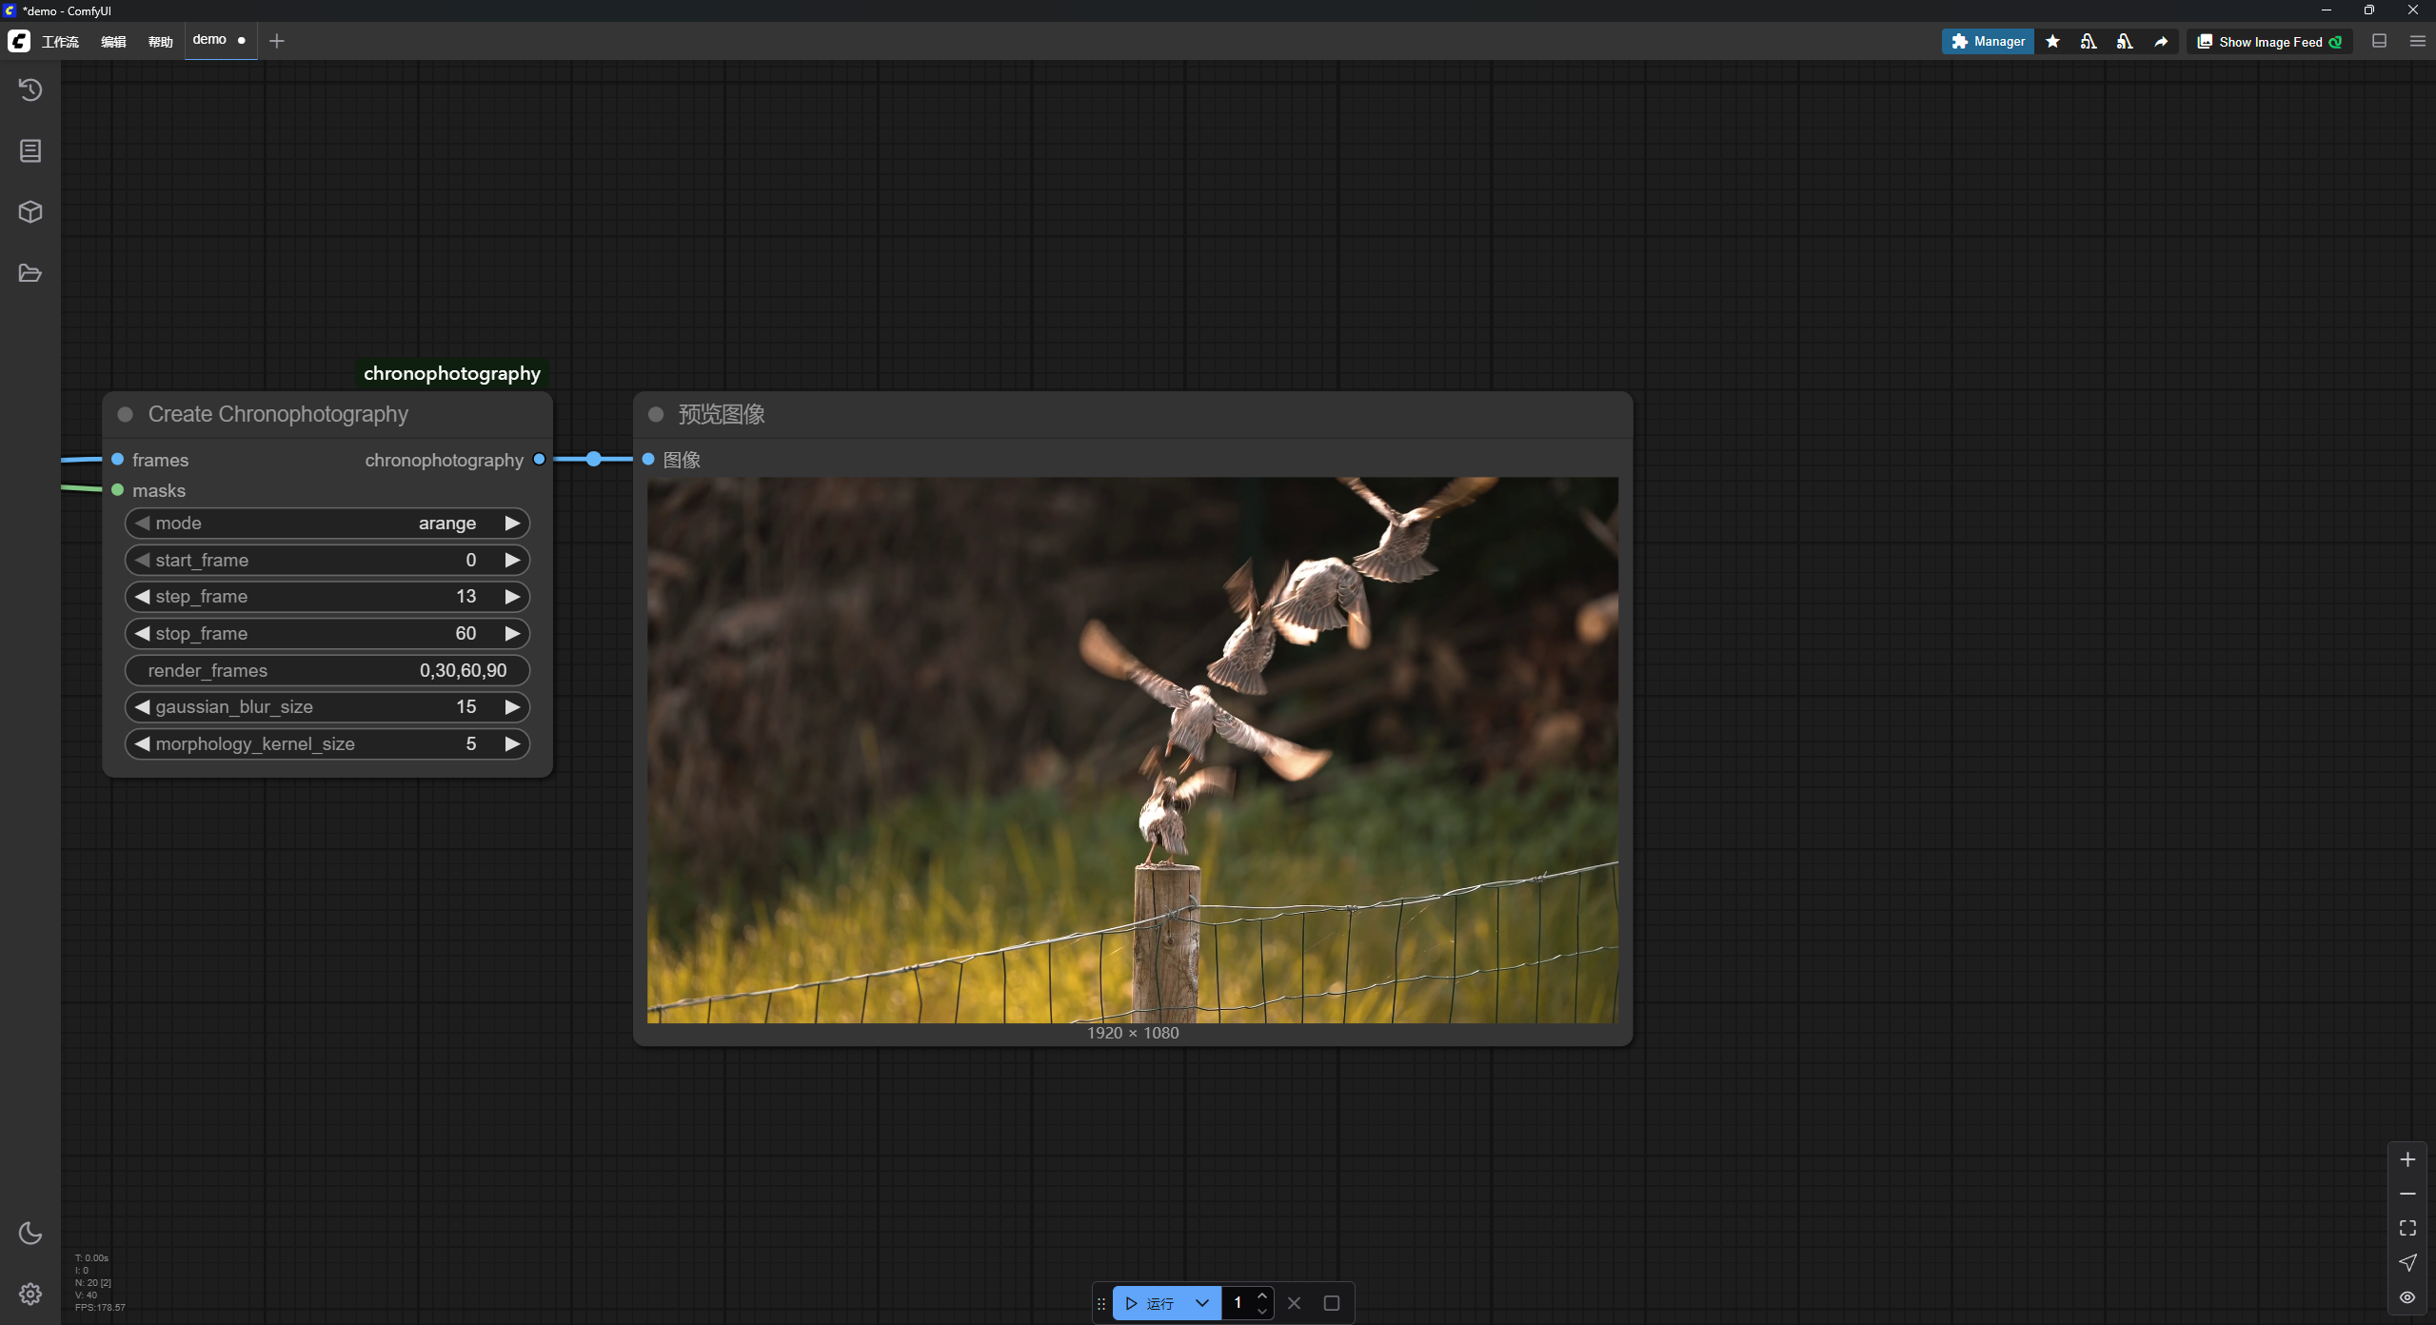Open settings gear icon
This screenshot has width=2436, height=1325.
(x=30, y=1295)
